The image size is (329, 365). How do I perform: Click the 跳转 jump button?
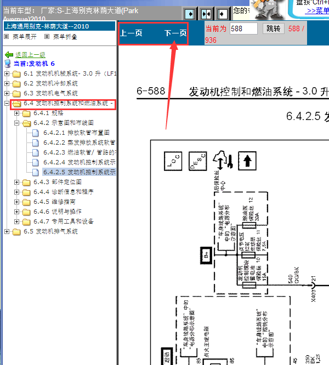click(x=274, y=28)
